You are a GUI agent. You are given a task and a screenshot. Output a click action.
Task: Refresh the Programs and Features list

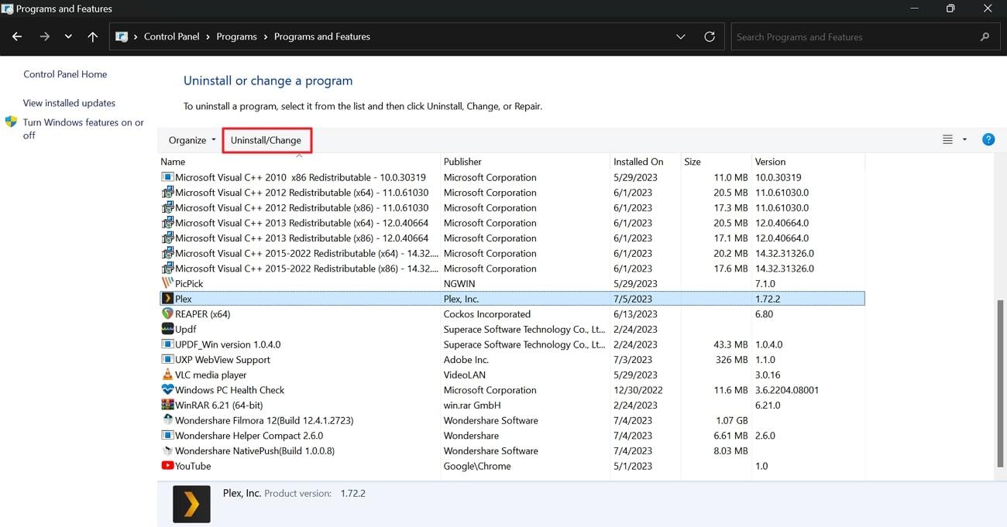coord(710,37)
